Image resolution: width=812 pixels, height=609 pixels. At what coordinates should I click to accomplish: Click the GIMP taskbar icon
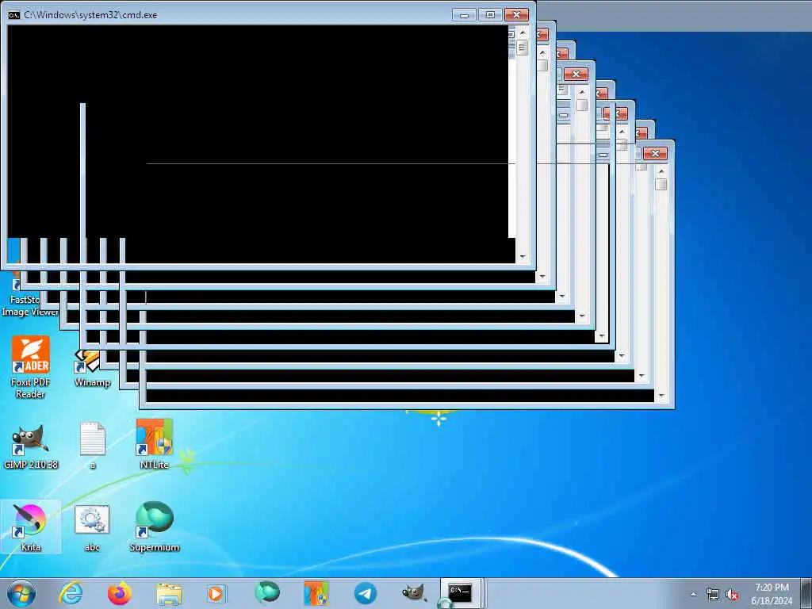(414, 593)
